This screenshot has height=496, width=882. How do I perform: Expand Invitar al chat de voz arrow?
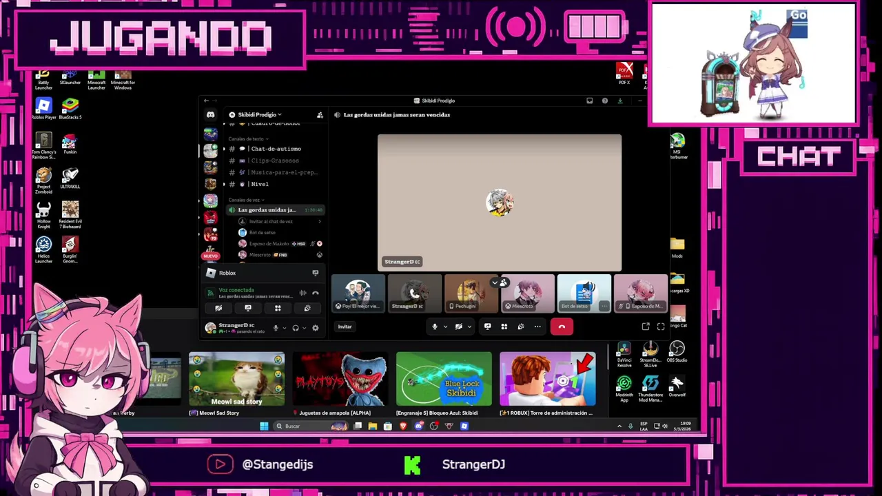point(319,221)
